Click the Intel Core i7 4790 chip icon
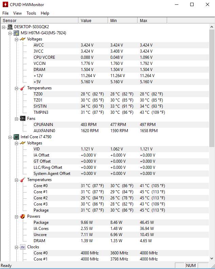The width and height of the screenshot is (215, 269). [16, 137]
